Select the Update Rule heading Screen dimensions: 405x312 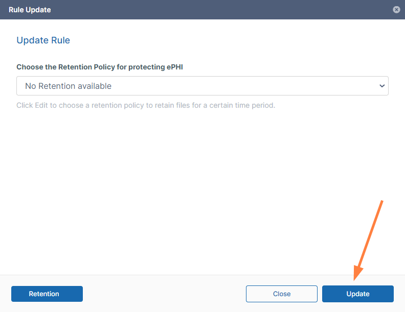tap(43, 40)
